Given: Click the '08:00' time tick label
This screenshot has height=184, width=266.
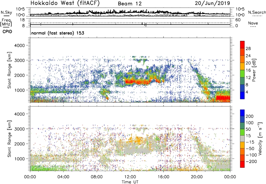Looking at the screenshot, I should click(x=97, y=177).
